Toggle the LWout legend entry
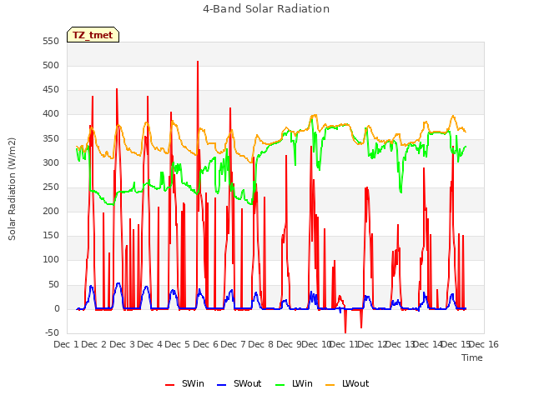 click(347, 383)
